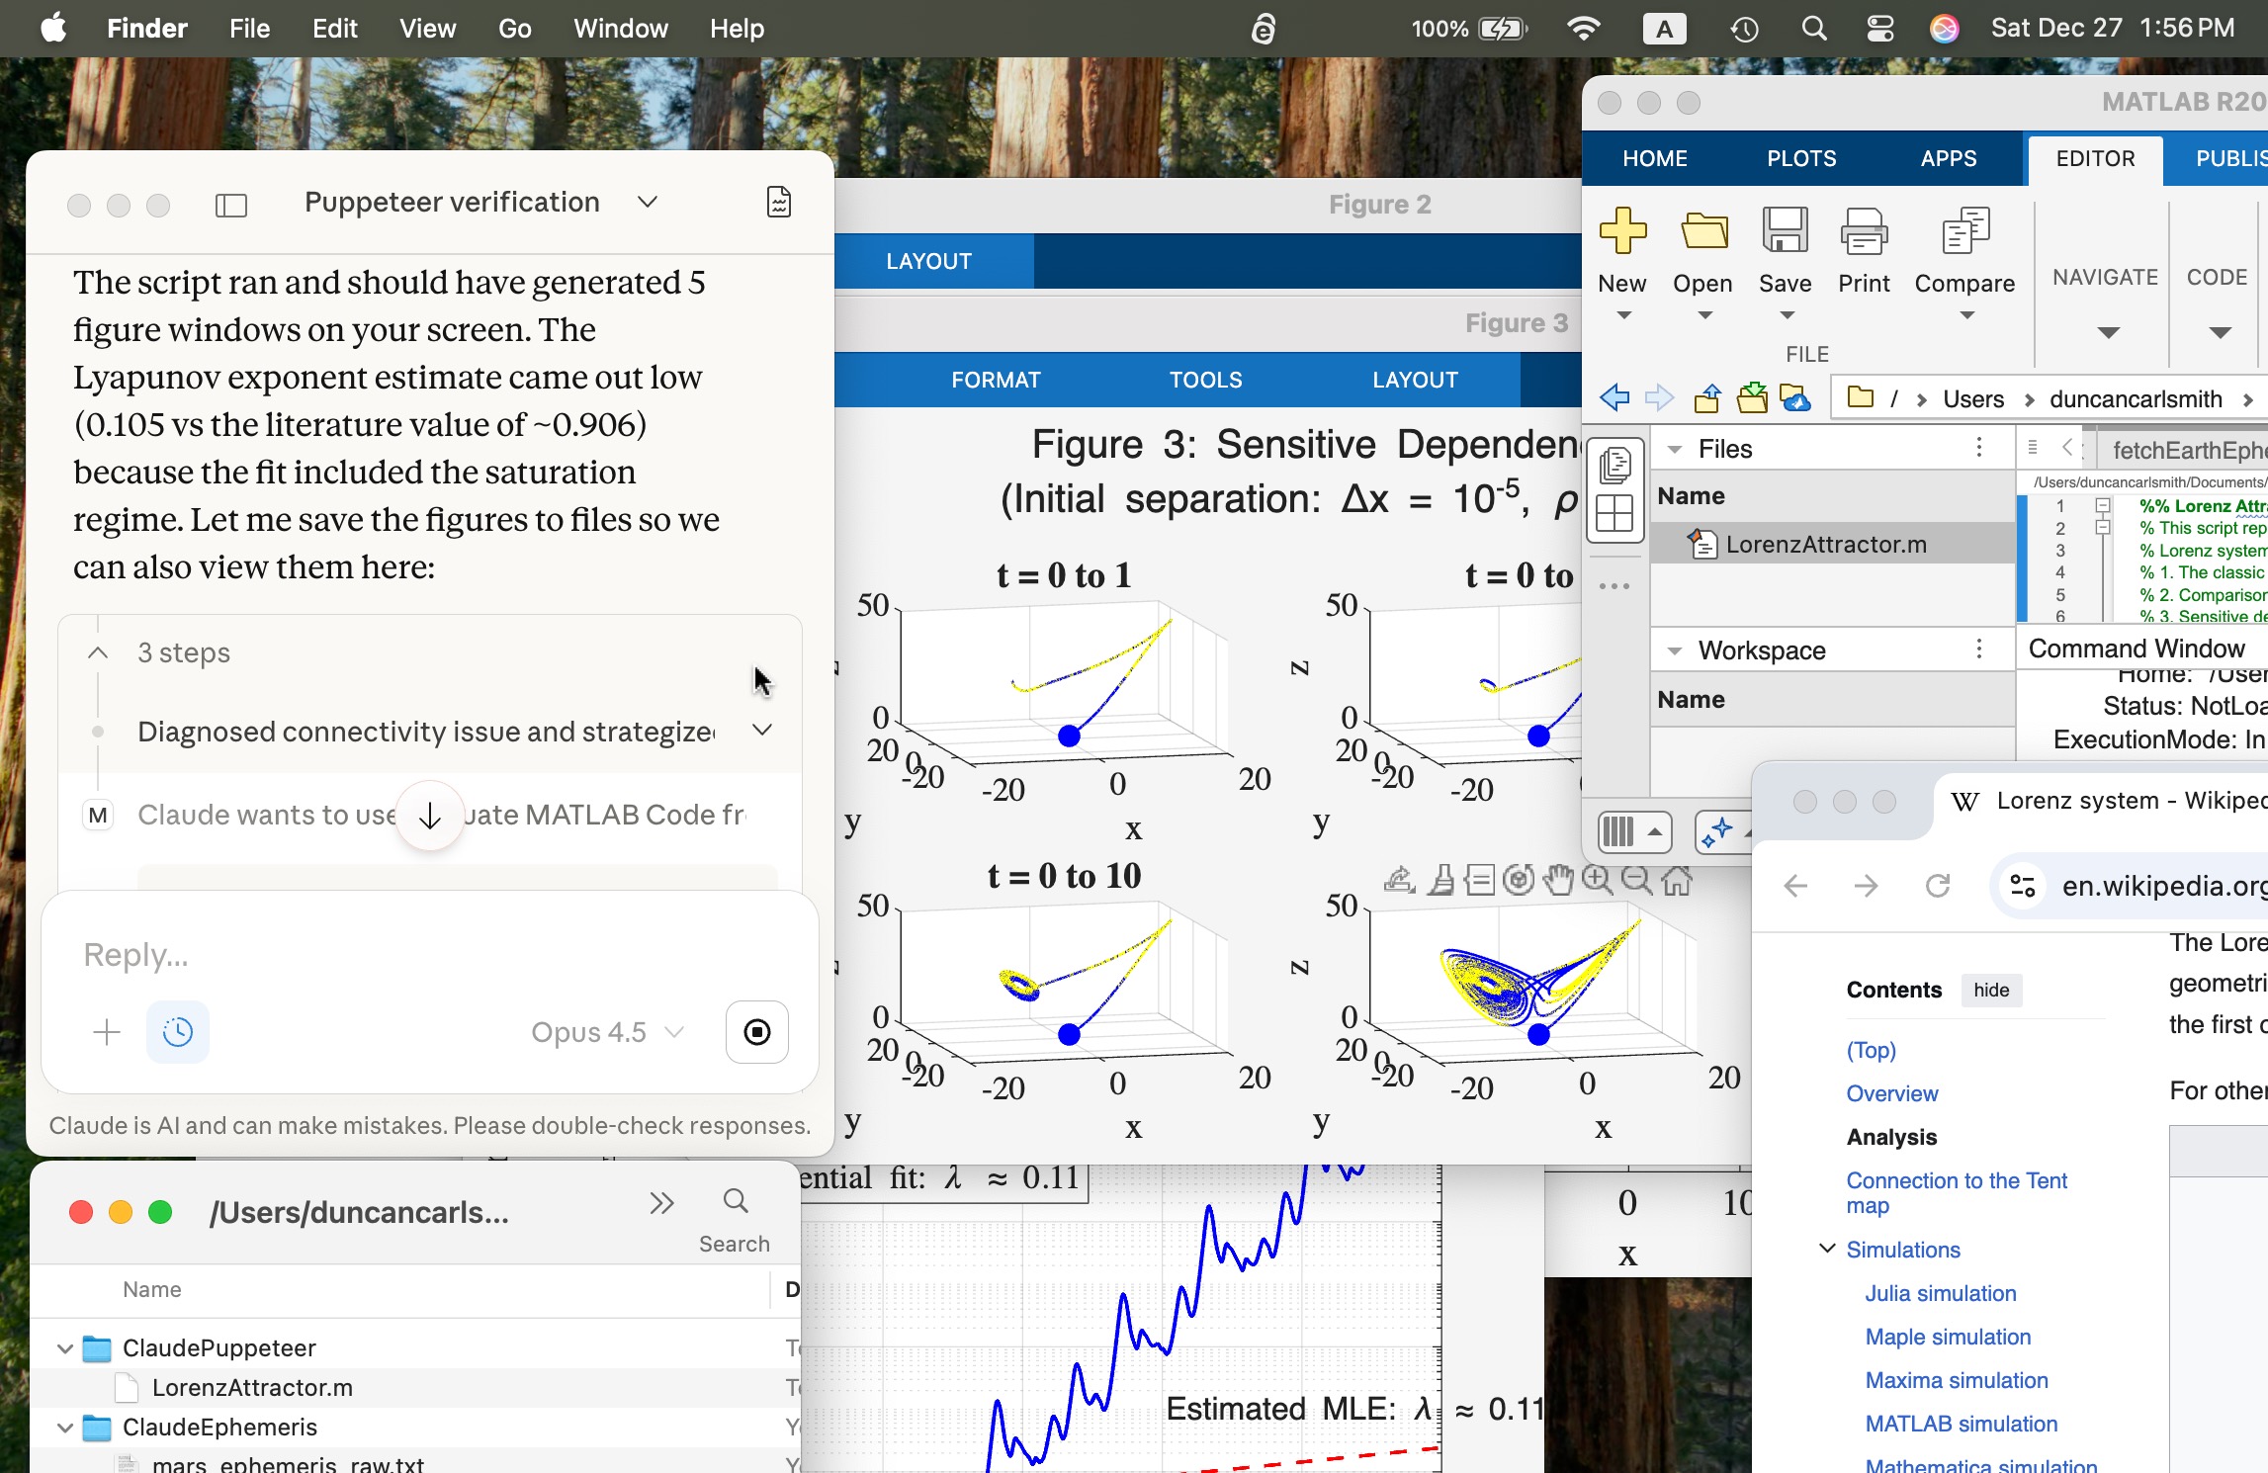Open the Opus 4.5 model selector
This screenshot has height=1473, width=2268.
pyautogui.click(x=607, y=1032)
